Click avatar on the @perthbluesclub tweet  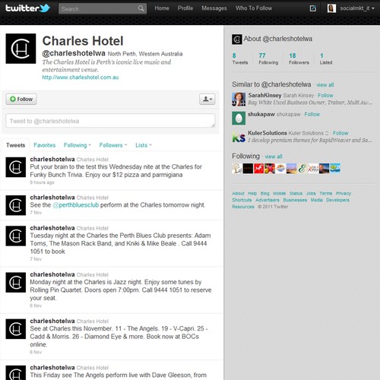pyautogui.click(x=16, y=205)
